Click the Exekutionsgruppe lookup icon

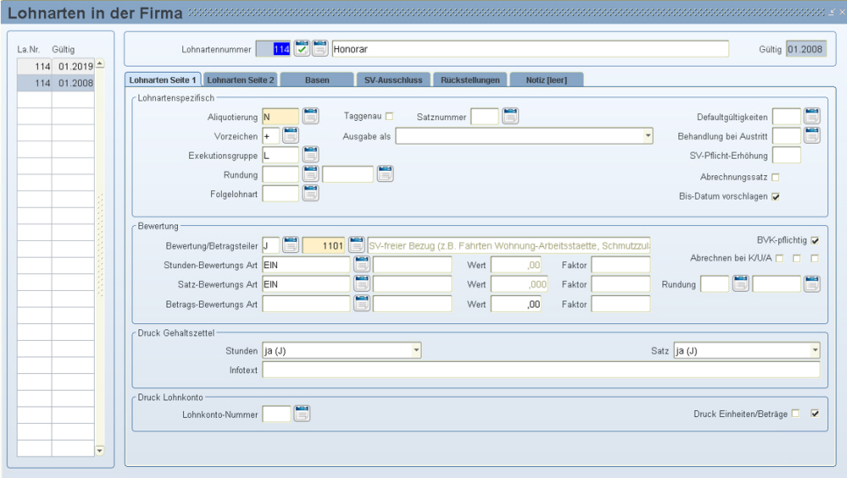point(311,155)
